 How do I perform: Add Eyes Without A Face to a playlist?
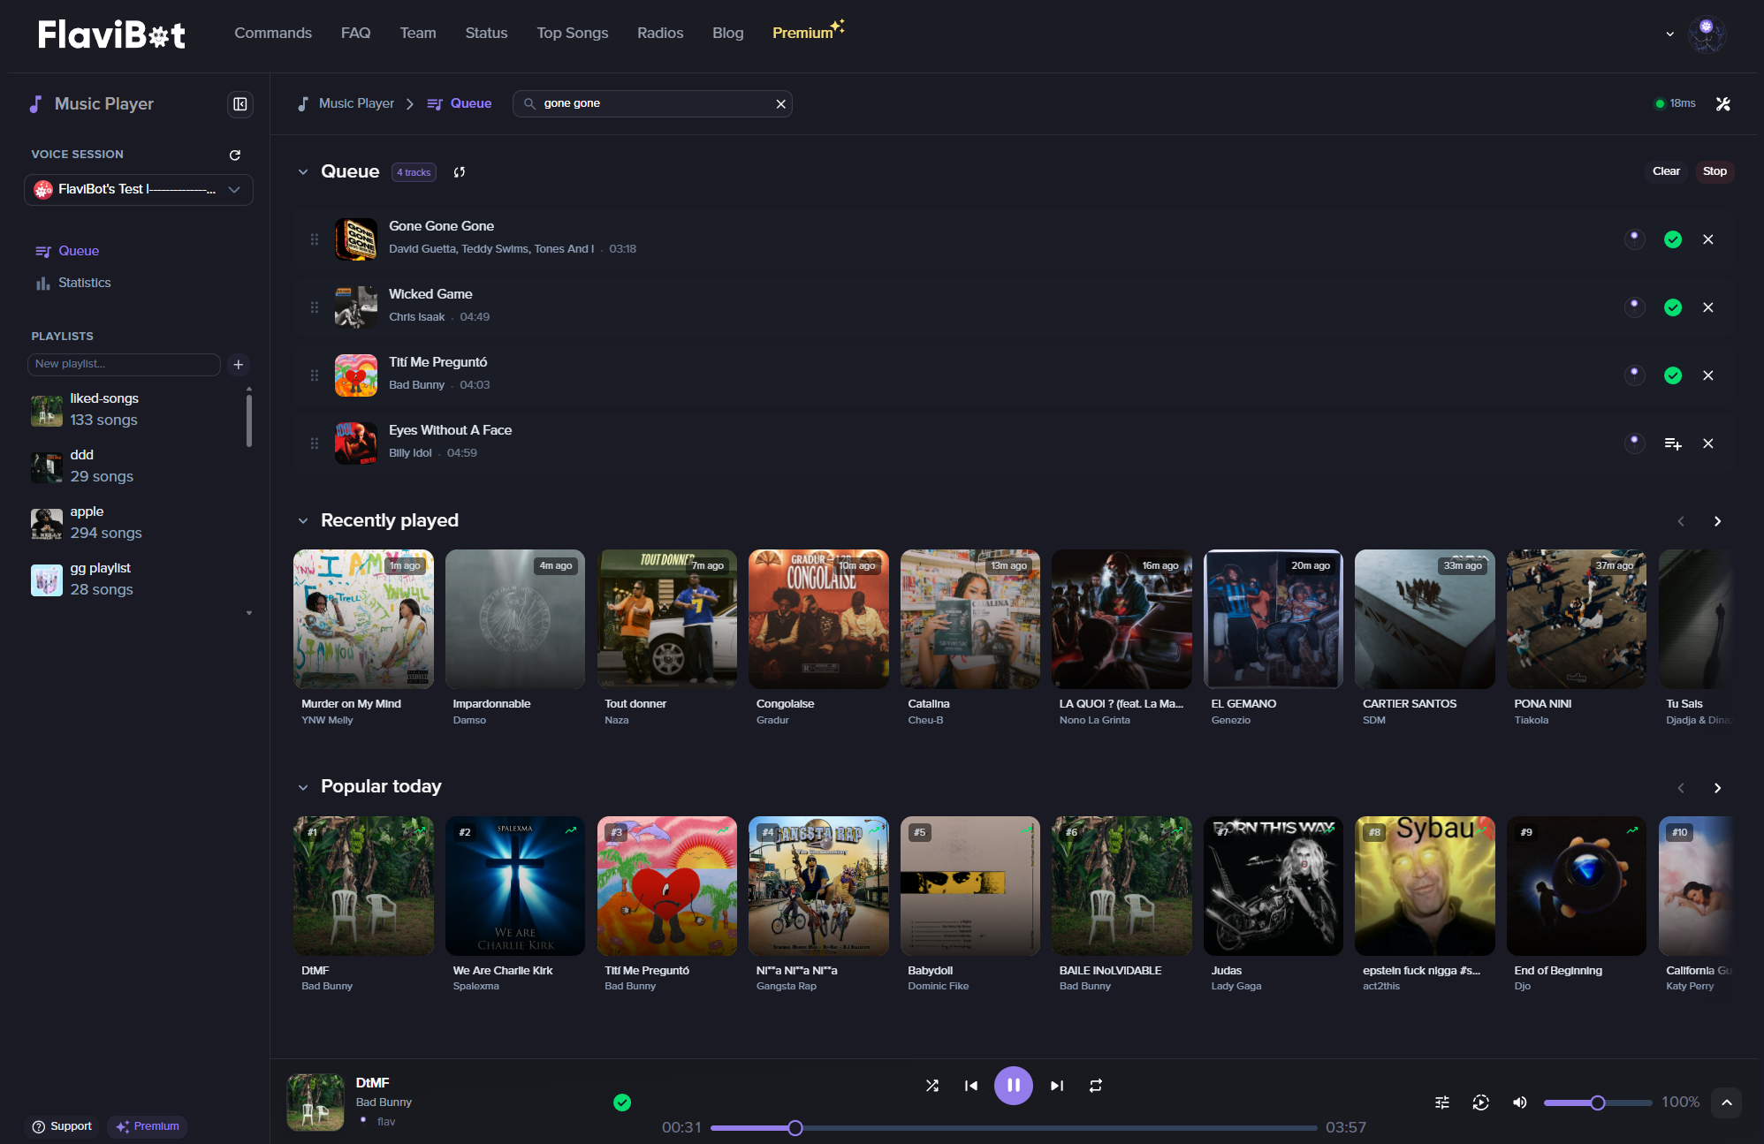point(1672,443)
